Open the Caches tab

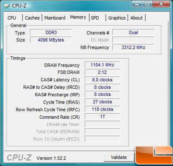pos(32,18)
